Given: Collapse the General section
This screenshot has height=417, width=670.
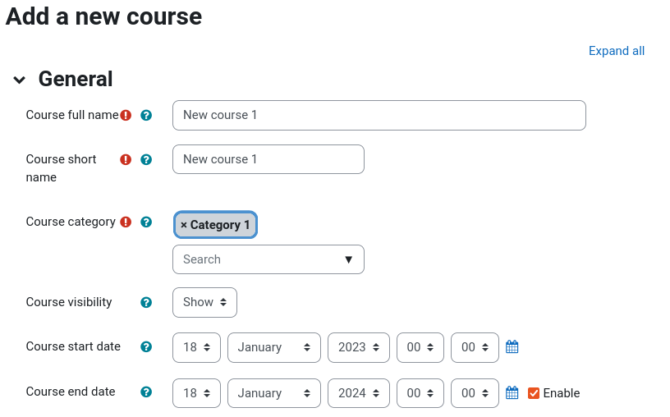Looking at the screenshot, I should pos(19,80).
